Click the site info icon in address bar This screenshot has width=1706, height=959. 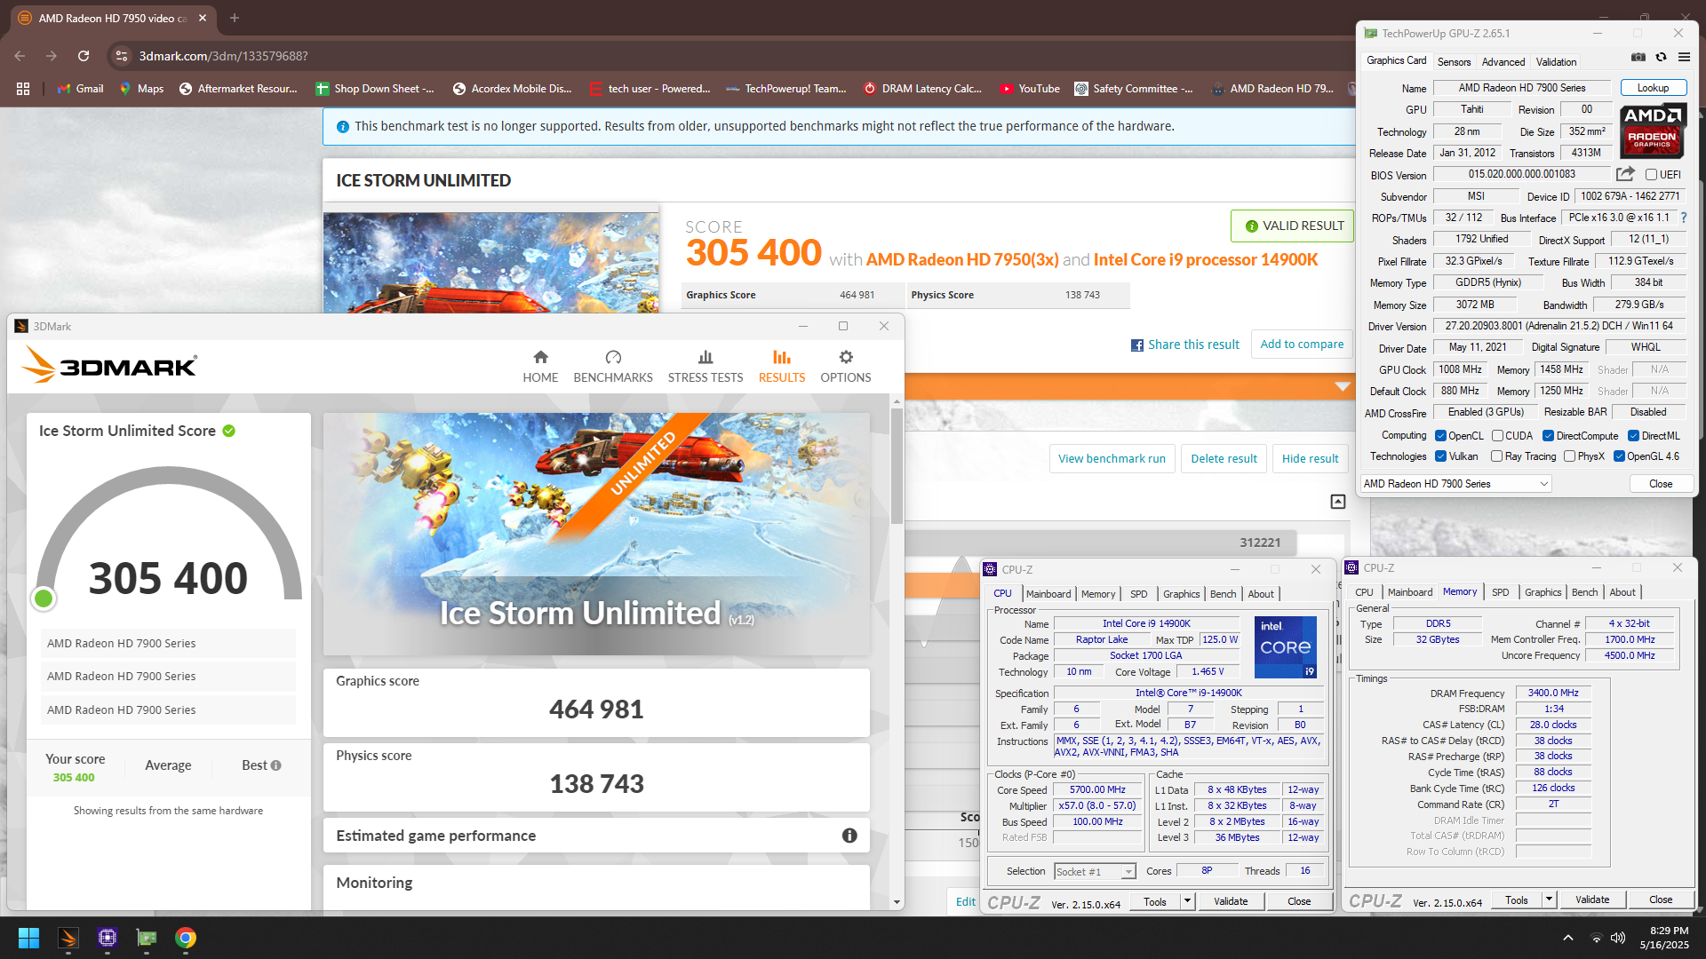point(122,56)
